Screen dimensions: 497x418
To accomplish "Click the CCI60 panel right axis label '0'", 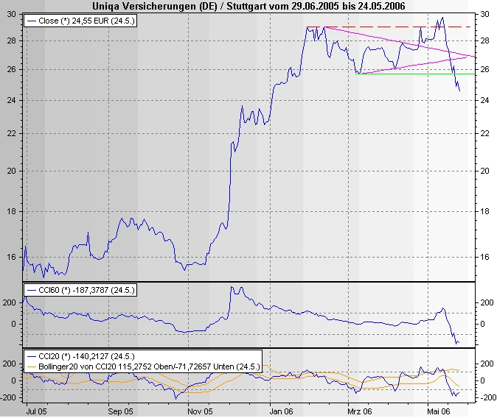I will pos(482,324).
